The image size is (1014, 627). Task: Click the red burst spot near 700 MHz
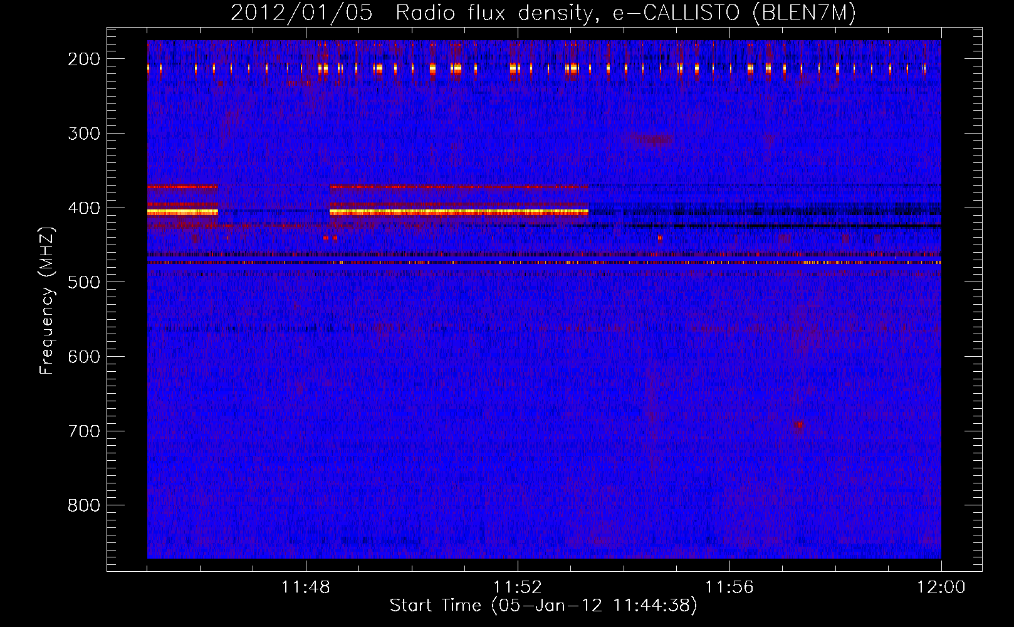point(798,424)
